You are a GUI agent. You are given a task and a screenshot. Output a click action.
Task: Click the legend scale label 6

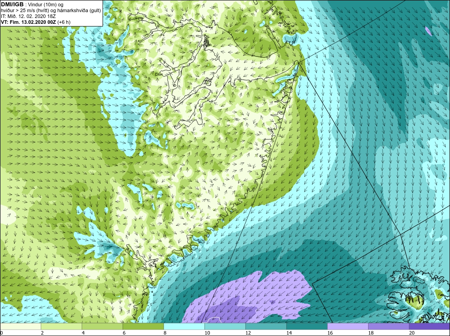coord(124,333)
